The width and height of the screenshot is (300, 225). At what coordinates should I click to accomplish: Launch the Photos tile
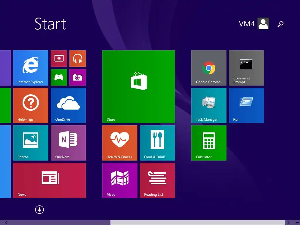point(30,143)
